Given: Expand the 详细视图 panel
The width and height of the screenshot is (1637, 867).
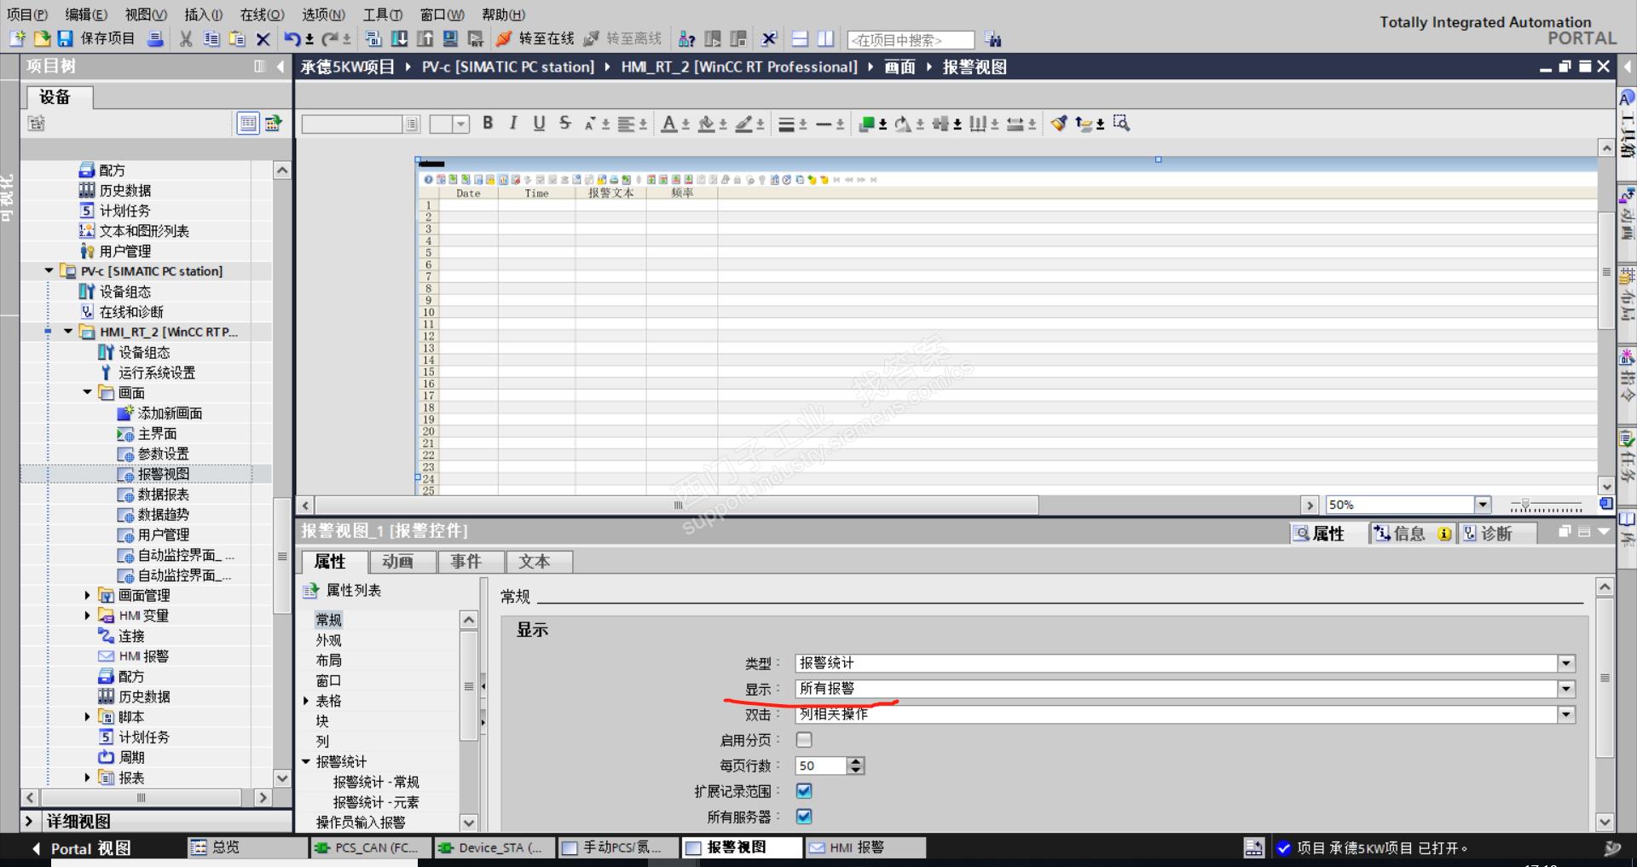Looking at the screenshot, I should click(29, 821).
